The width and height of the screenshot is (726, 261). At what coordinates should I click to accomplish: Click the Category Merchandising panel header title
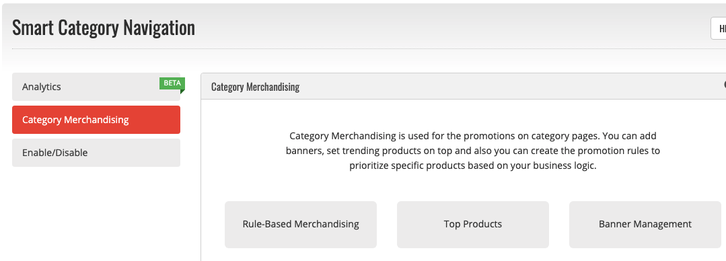tap(255, 87)
